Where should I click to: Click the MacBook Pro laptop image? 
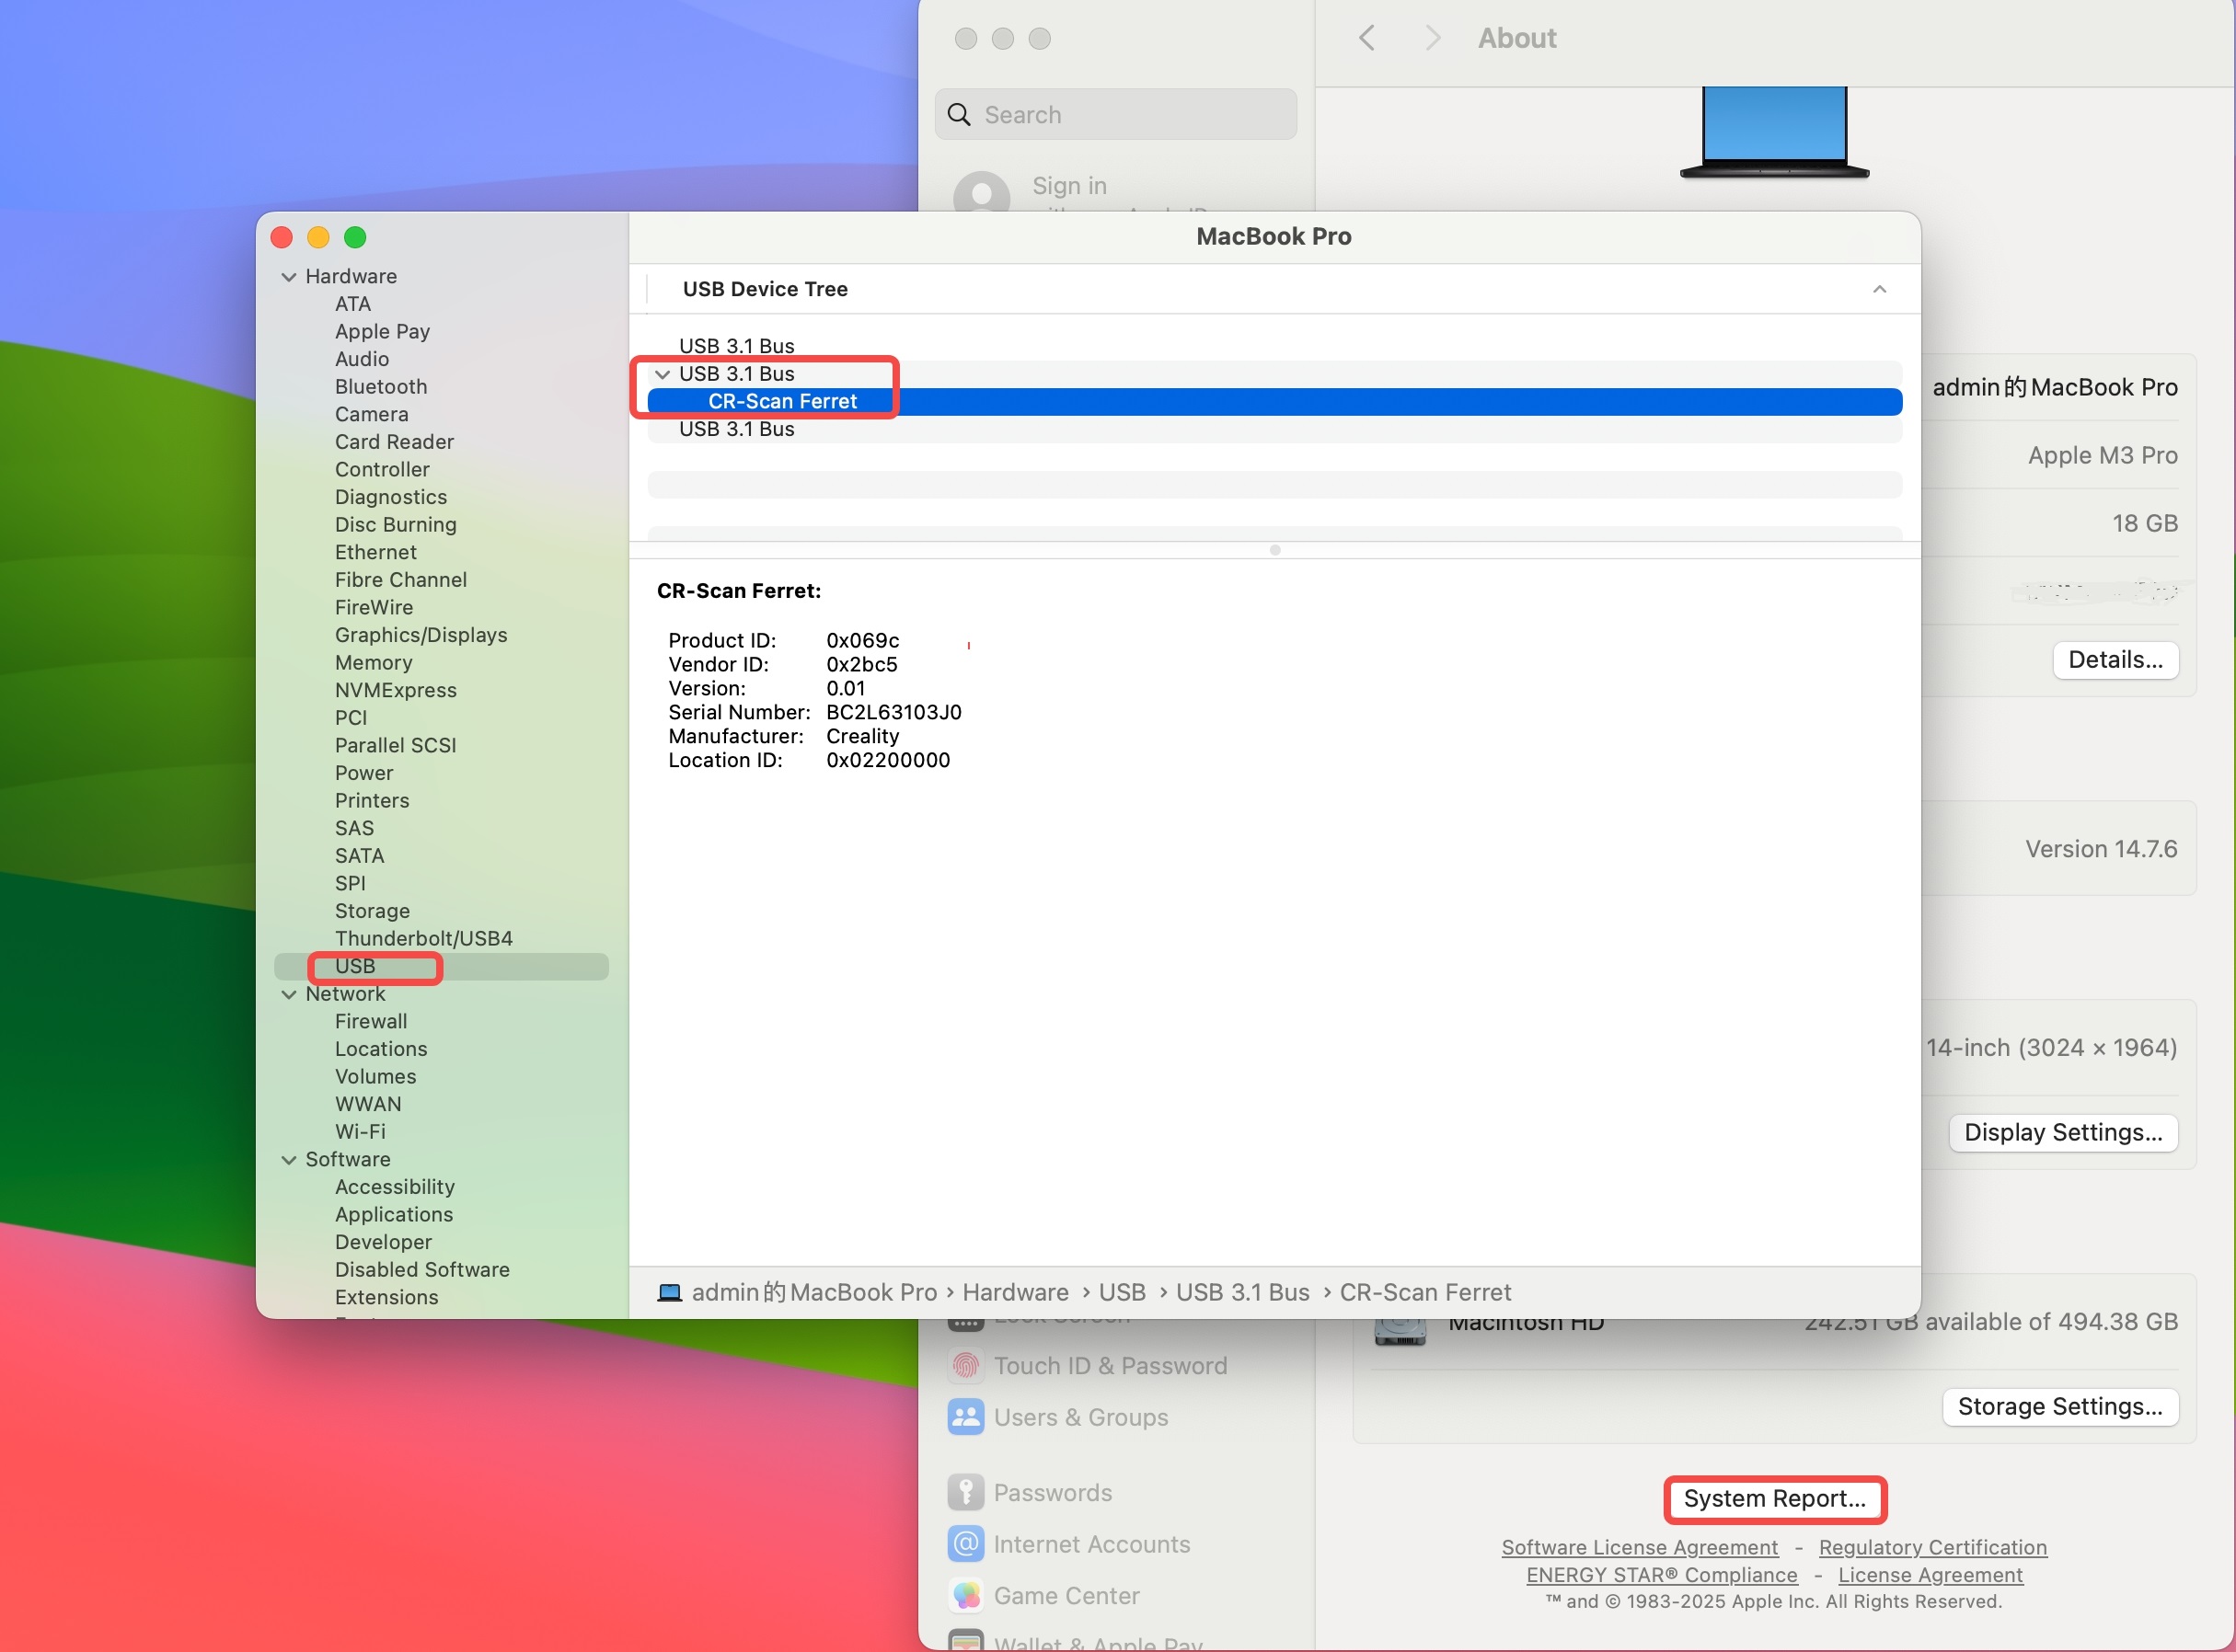click(x=1774, y=132)
